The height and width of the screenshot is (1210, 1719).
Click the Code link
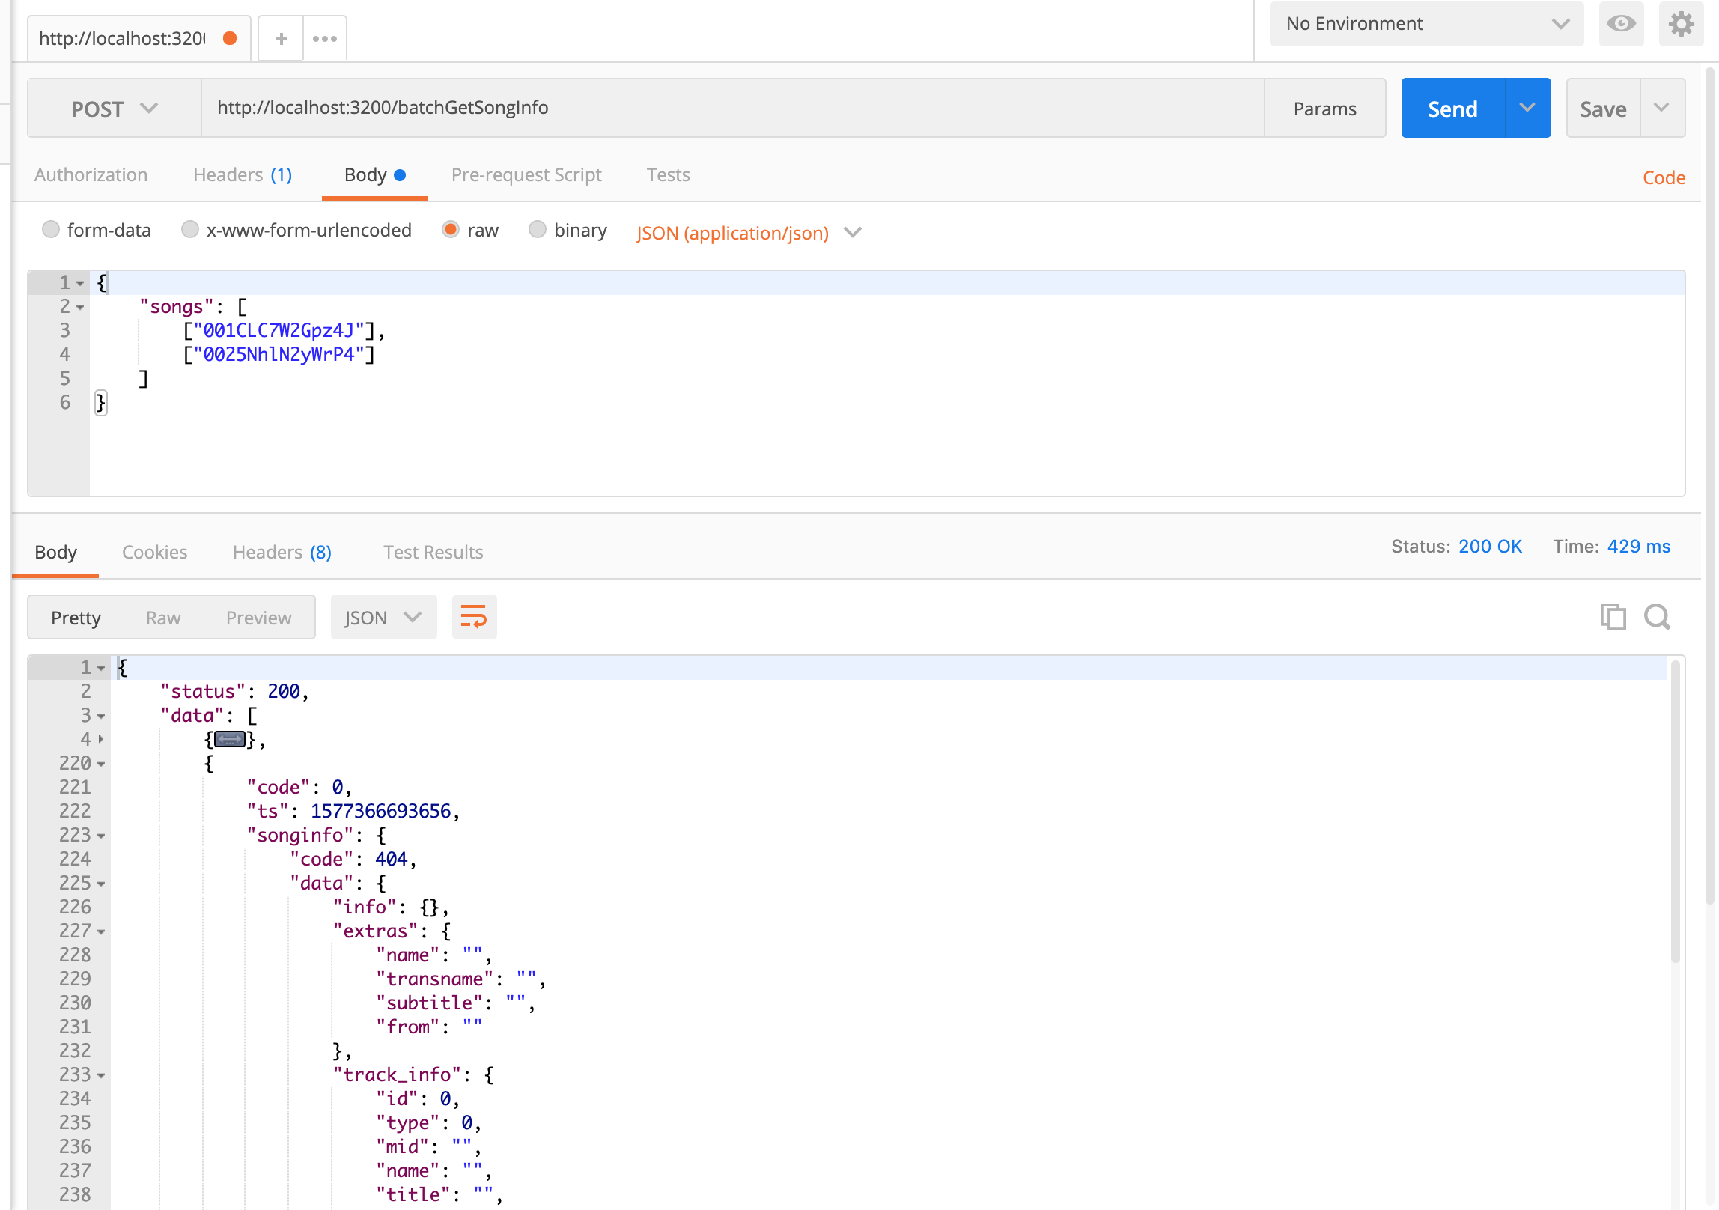point(1664,178)
